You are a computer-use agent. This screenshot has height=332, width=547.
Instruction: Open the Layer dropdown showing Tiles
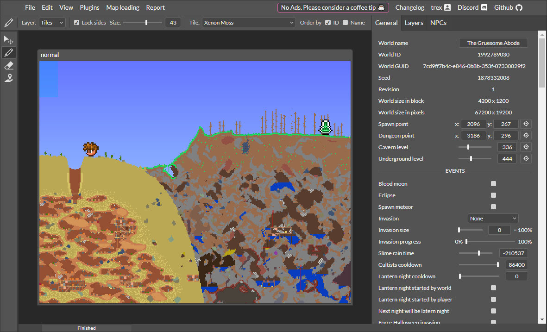tap(52, 23)
